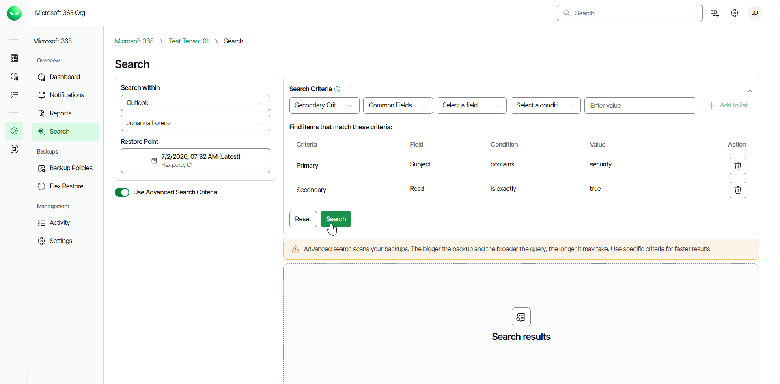Image resolution: width=780 pixels, height=384 pixels.
Task: Open Settings in sidebar
Action: point(66,241)
